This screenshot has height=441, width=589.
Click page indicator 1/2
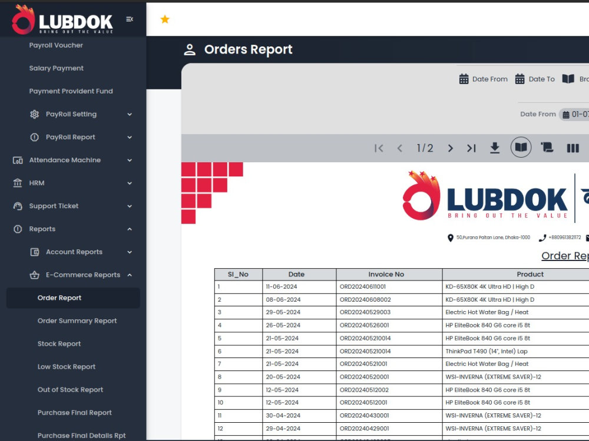coord(425,148)
